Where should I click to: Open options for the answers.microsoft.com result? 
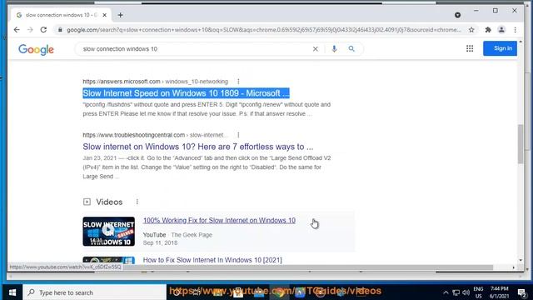point(238,82)
